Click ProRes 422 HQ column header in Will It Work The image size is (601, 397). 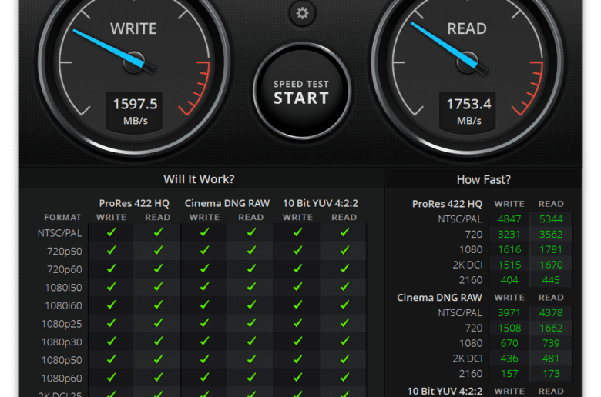tap(134, 203)
